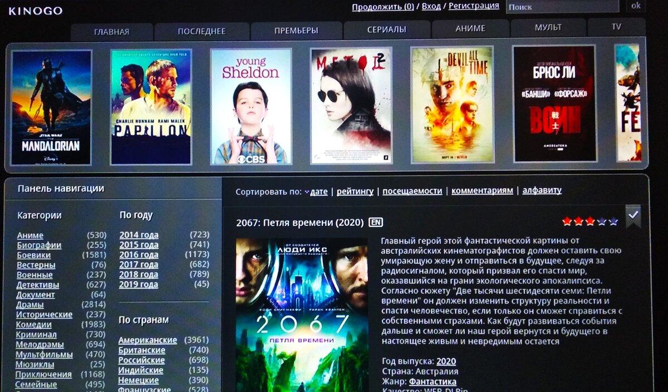Click the Вход login link

pyautogui.click(x=431, y=6)
